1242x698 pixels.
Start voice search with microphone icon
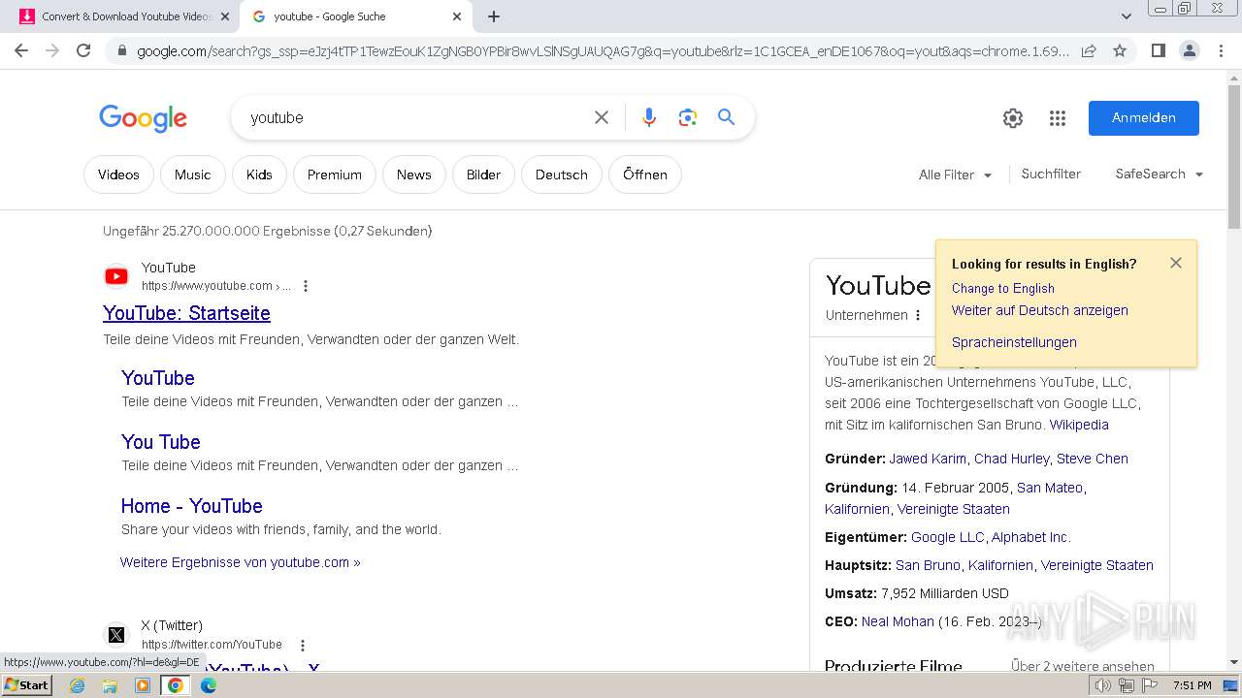649,117
